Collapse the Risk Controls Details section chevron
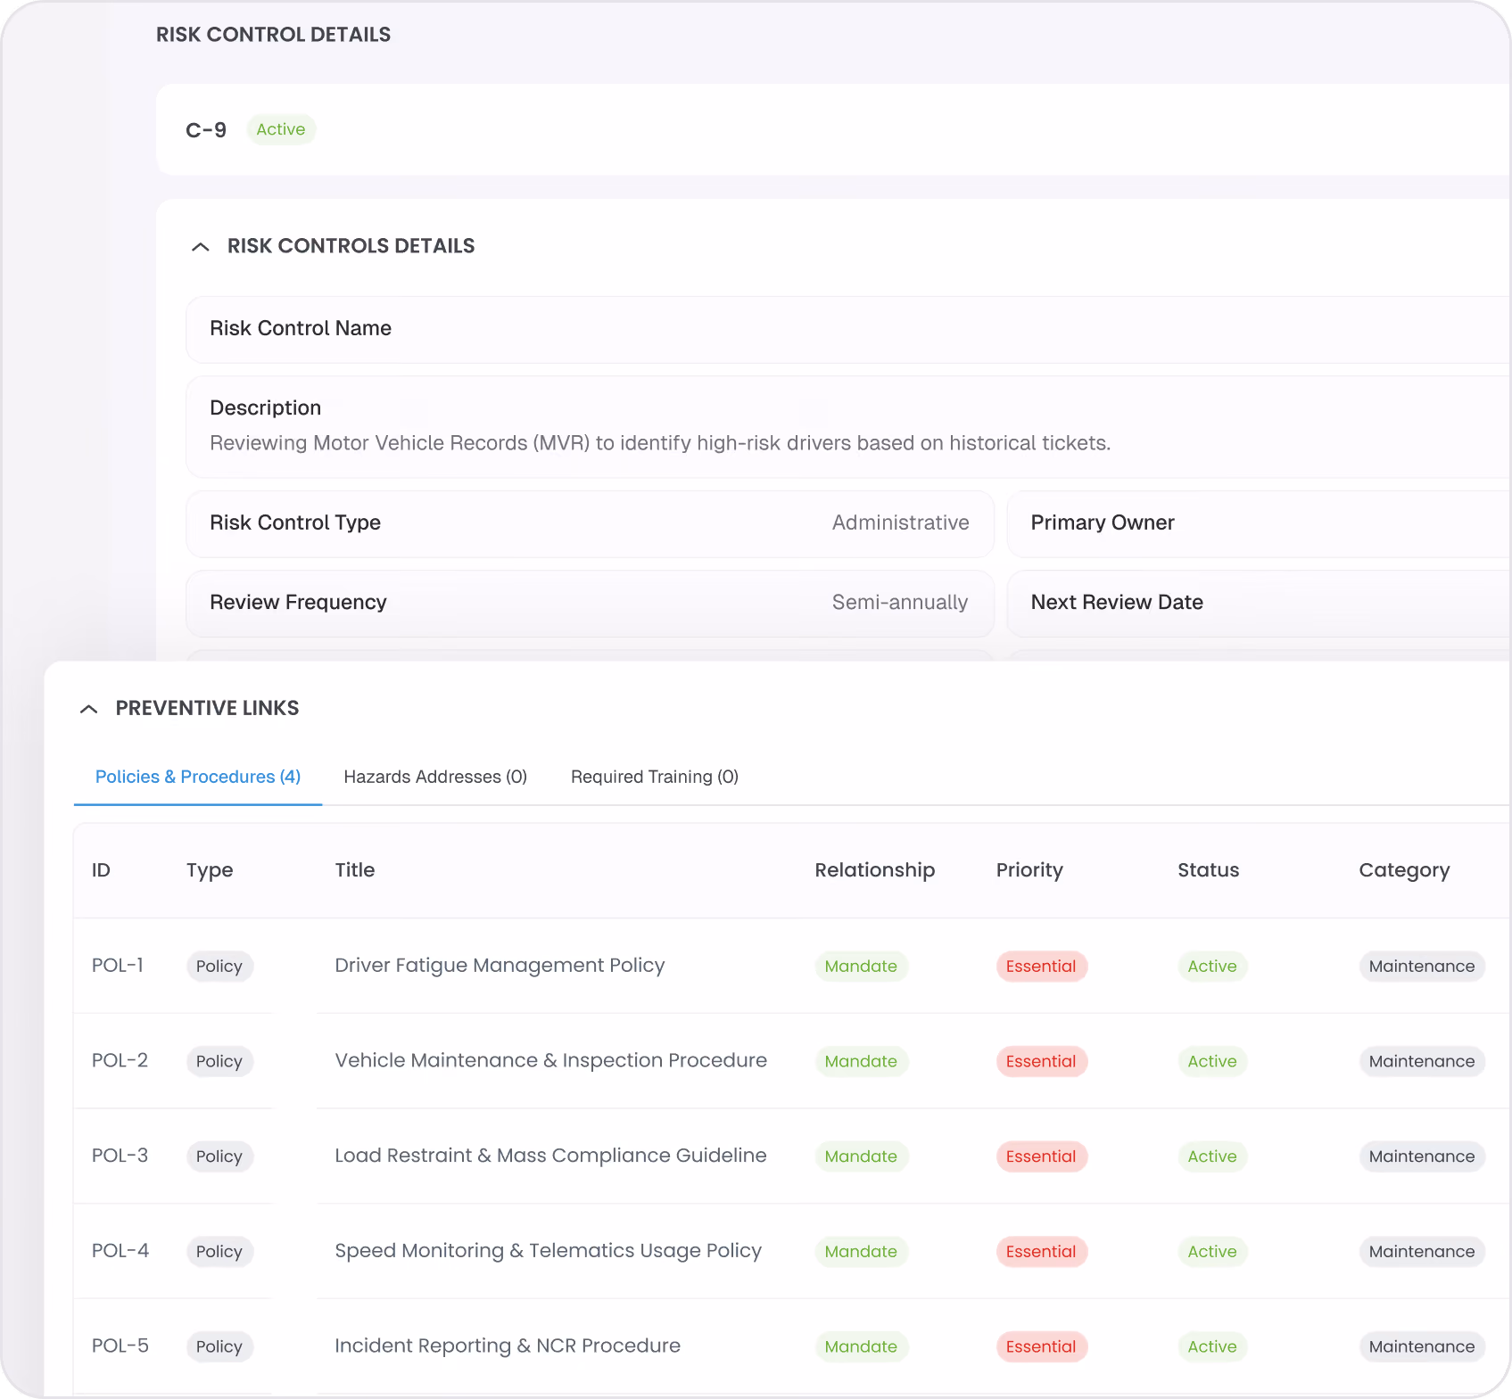This screenshot has height=1399, width=1512. [201, 247]
